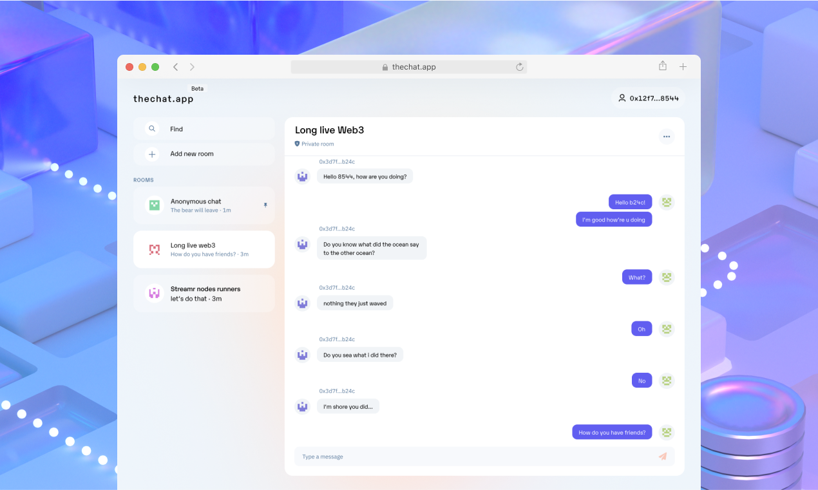Viewport: 818px width, 490px height.
Task: Click the green Anonymous chat avatar icon
Action: [x=155, y=205]
